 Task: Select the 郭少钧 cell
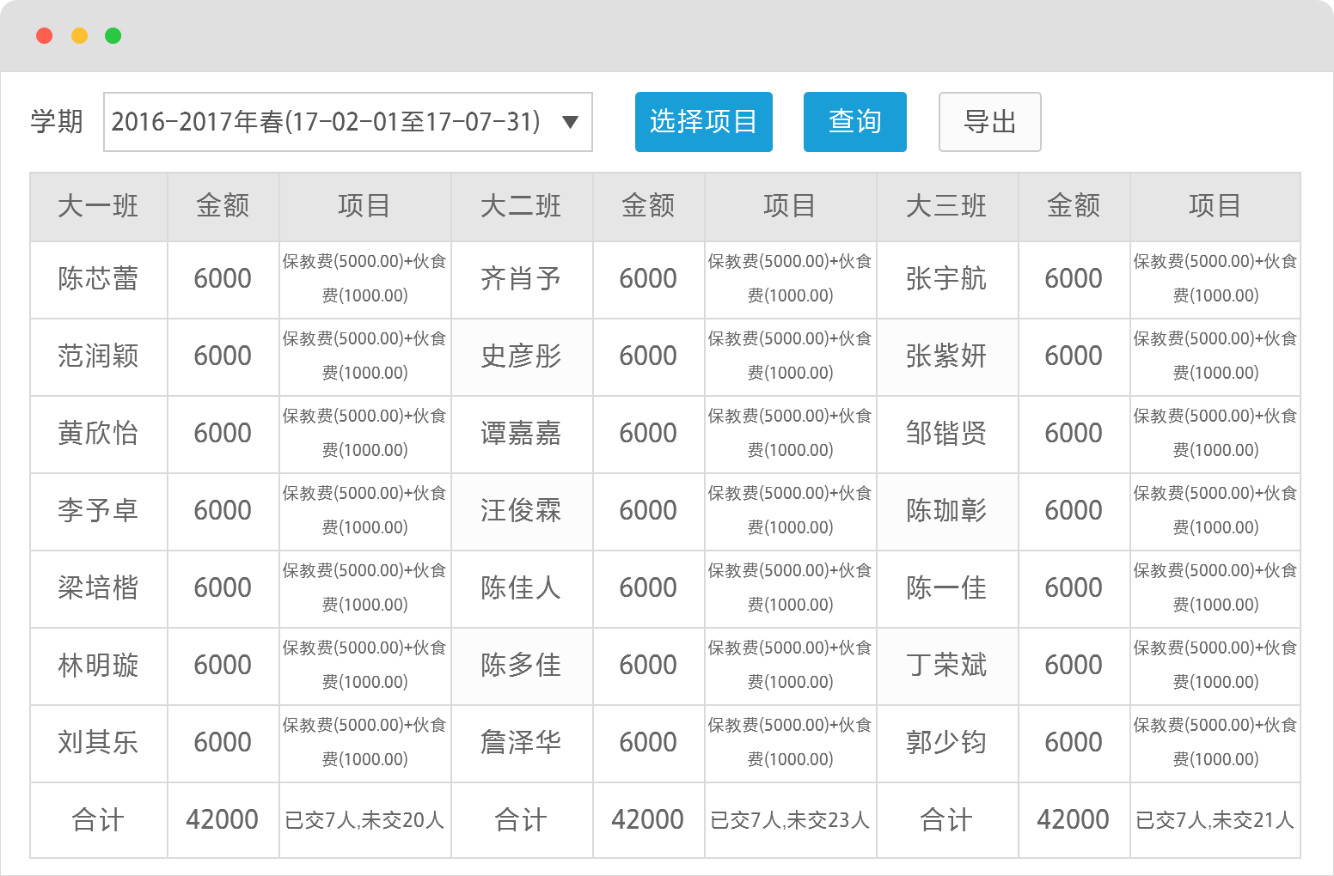coord(946,743)
